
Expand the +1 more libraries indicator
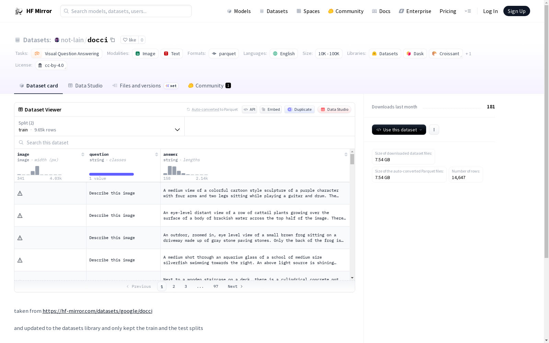click(468, 54)
